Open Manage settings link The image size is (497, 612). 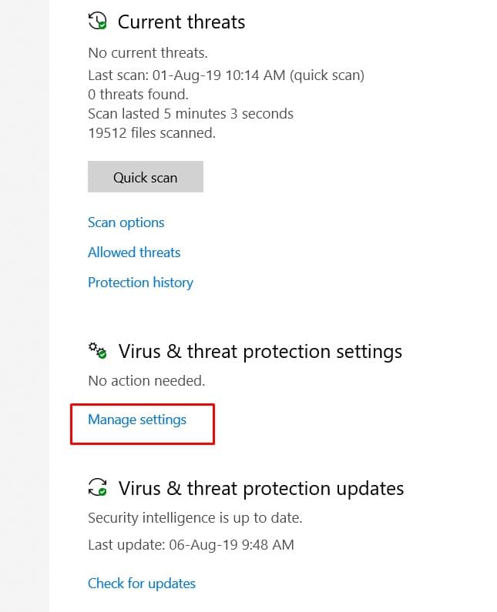[x=137, y=420]
